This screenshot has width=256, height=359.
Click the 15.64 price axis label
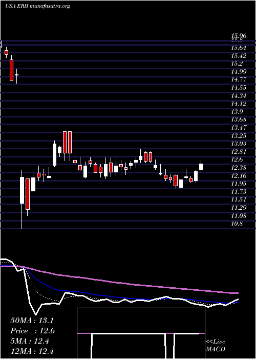coord(239,48)
